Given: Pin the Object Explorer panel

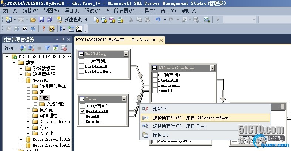Looking at the screenshot, I should point(63,40).
